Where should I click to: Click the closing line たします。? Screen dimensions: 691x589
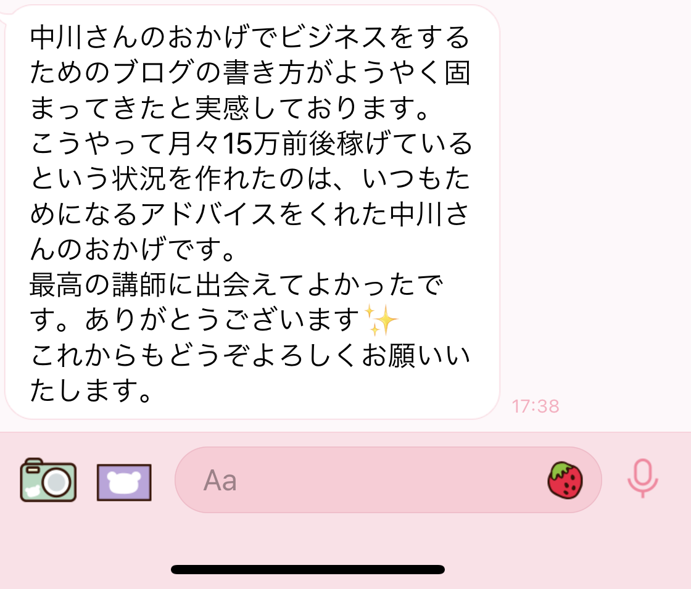(91, 391)
